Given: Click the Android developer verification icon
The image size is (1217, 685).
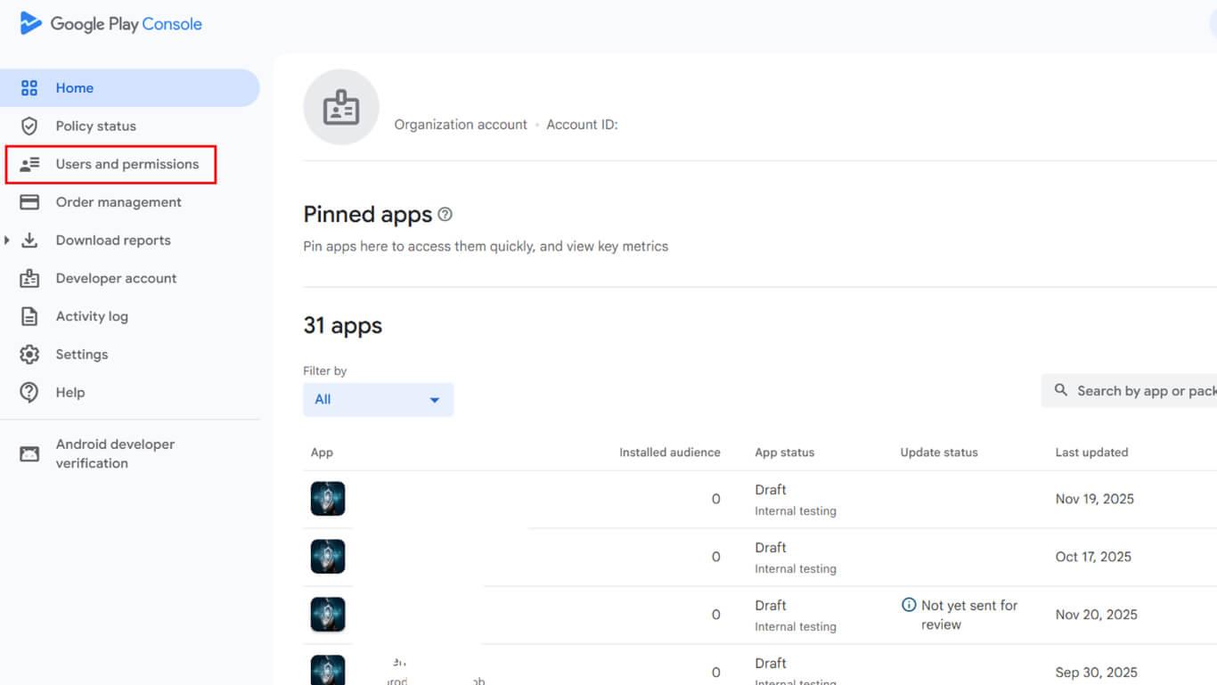Looking at the screenshot, I should [29, 454].
